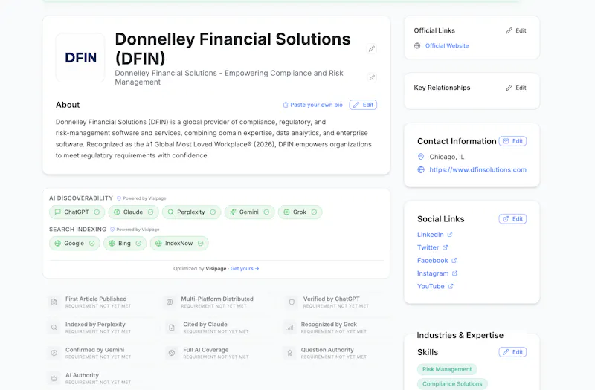Open the Instagram social link
The width and height of the screenshot is (595, 390).
pos(433,273)
